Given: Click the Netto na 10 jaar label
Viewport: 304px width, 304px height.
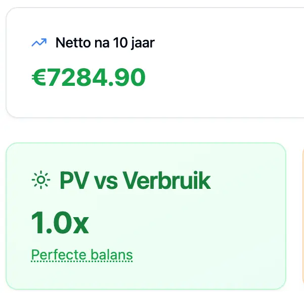Looking at the screenshot, I should coord(105,43).
